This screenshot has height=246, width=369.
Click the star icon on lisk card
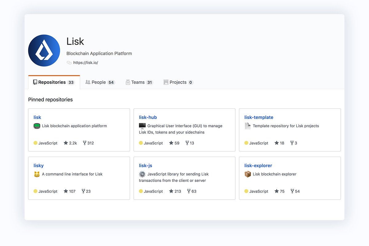pos(66,143)
